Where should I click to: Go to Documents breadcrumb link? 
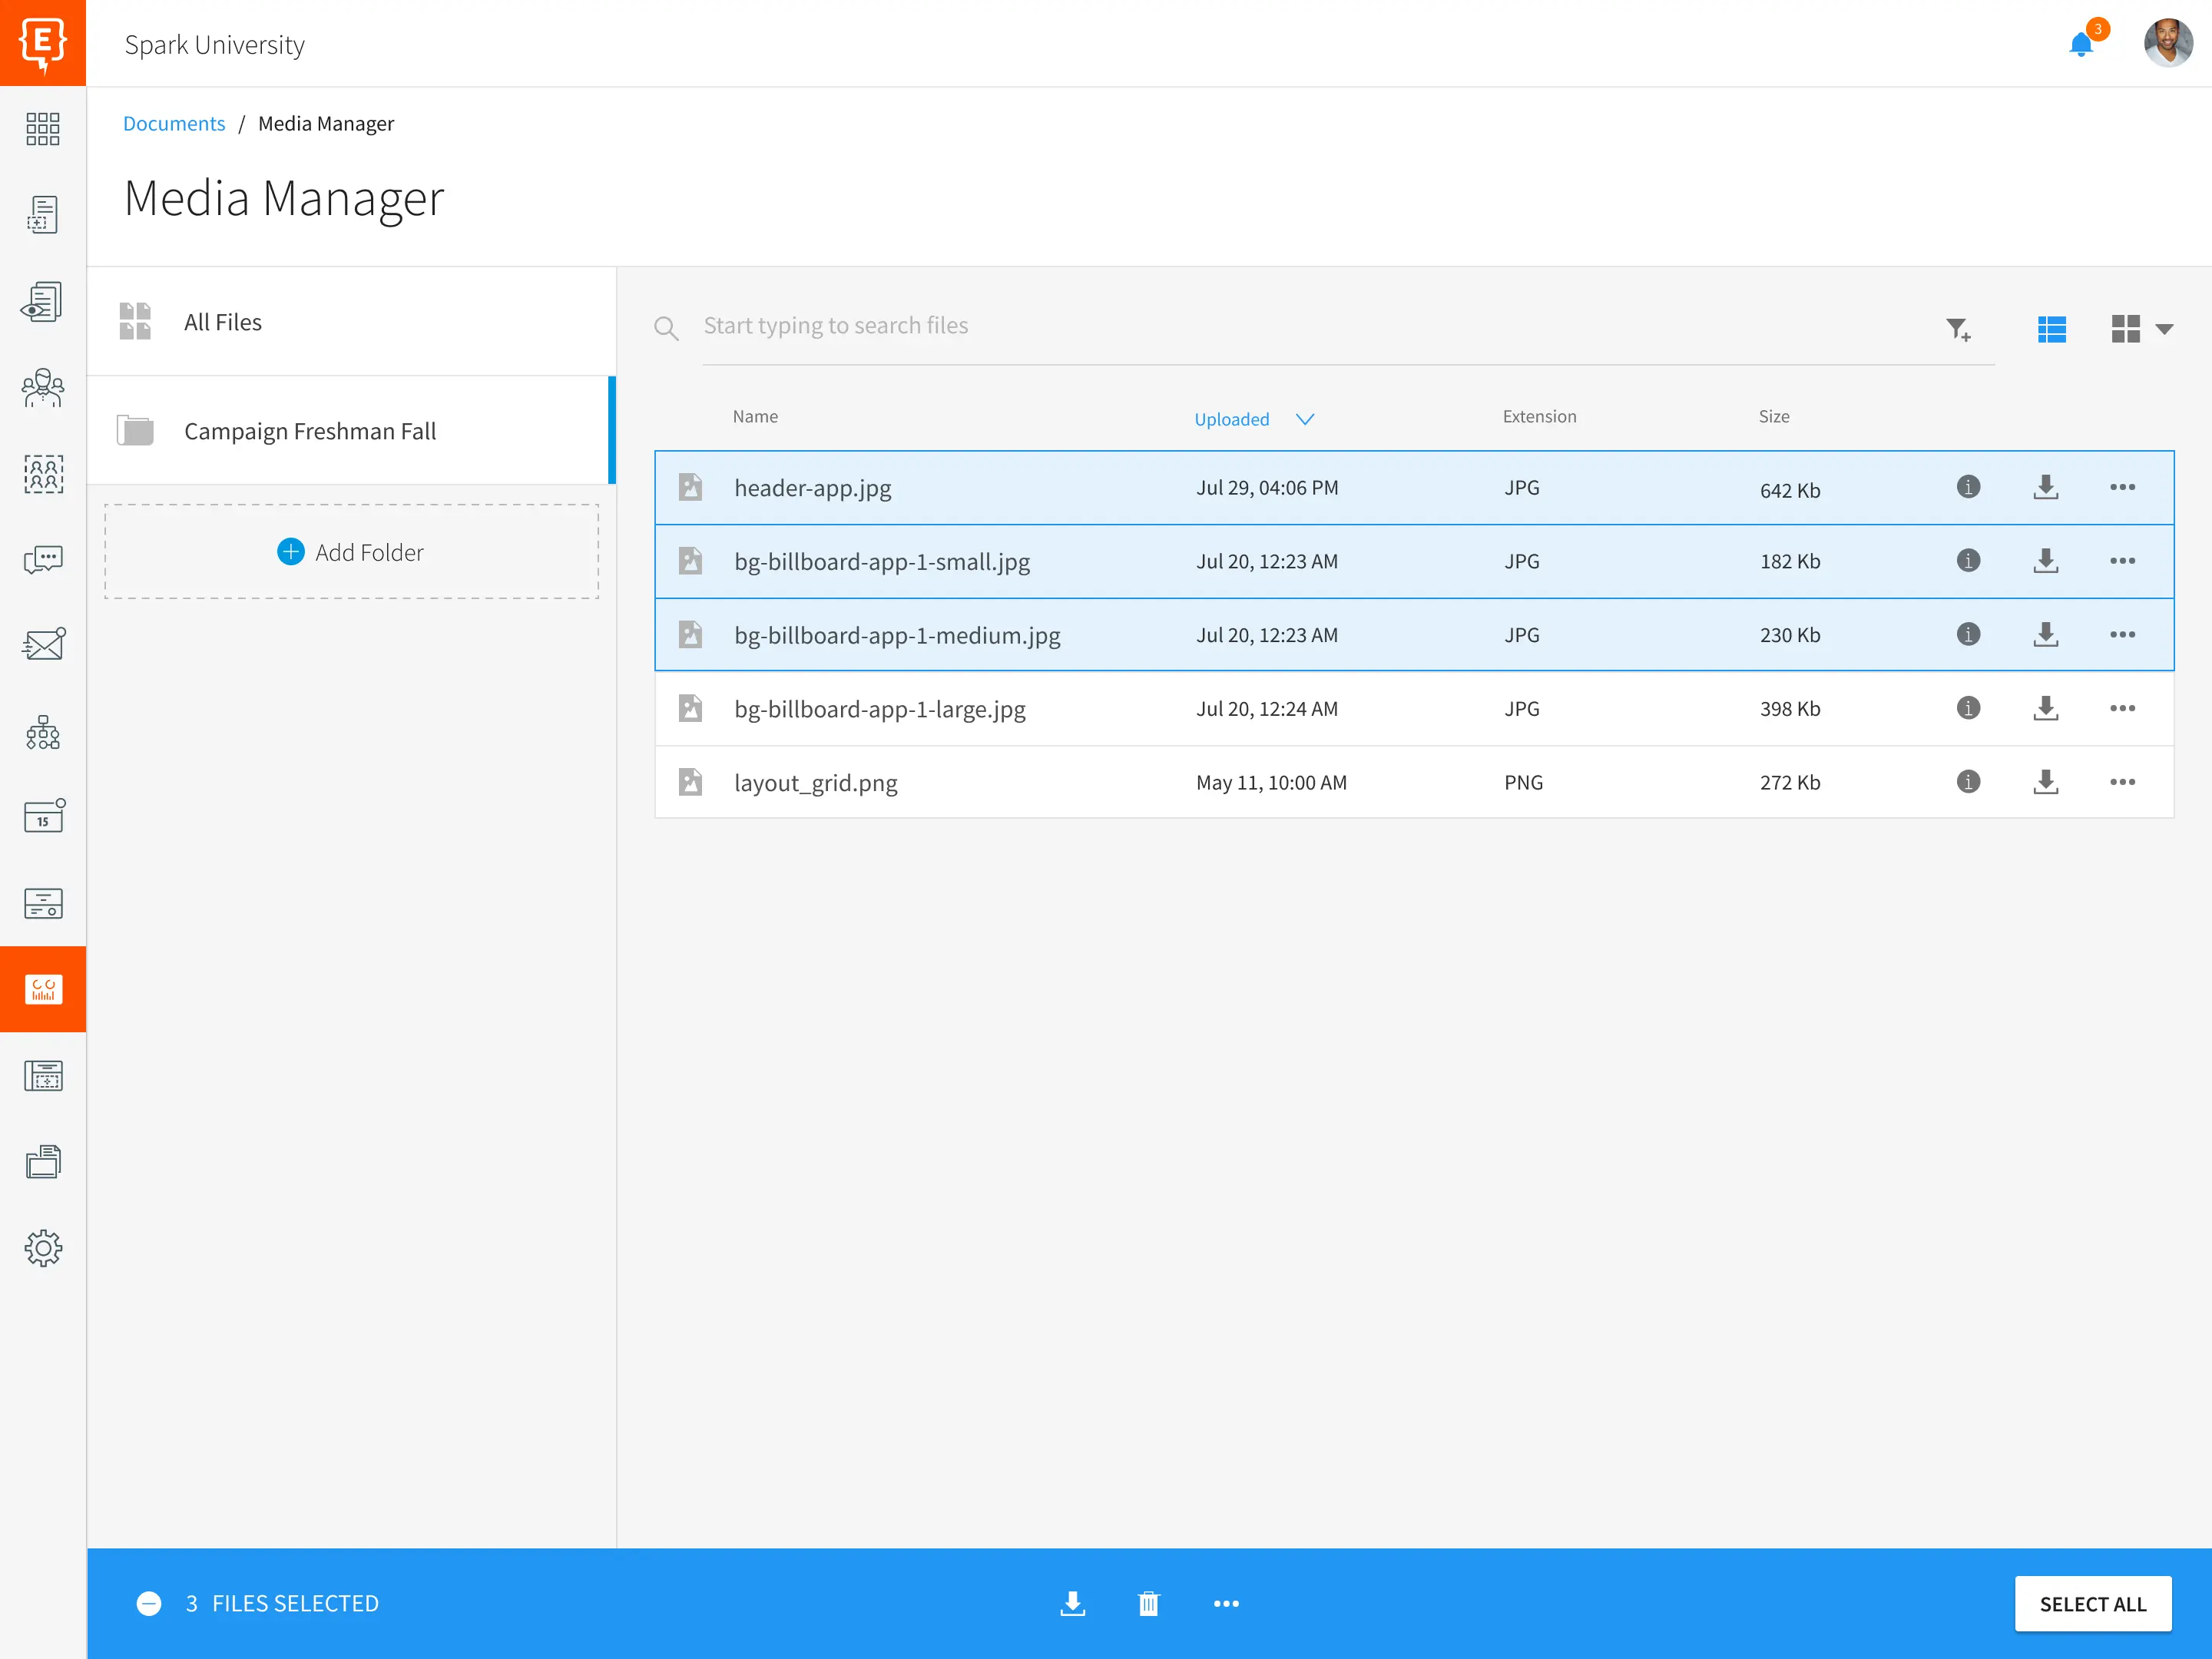tap(174, 123)
